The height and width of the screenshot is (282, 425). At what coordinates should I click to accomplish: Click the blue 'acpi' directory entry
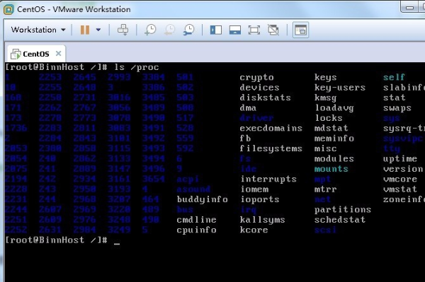click(188, 180)
